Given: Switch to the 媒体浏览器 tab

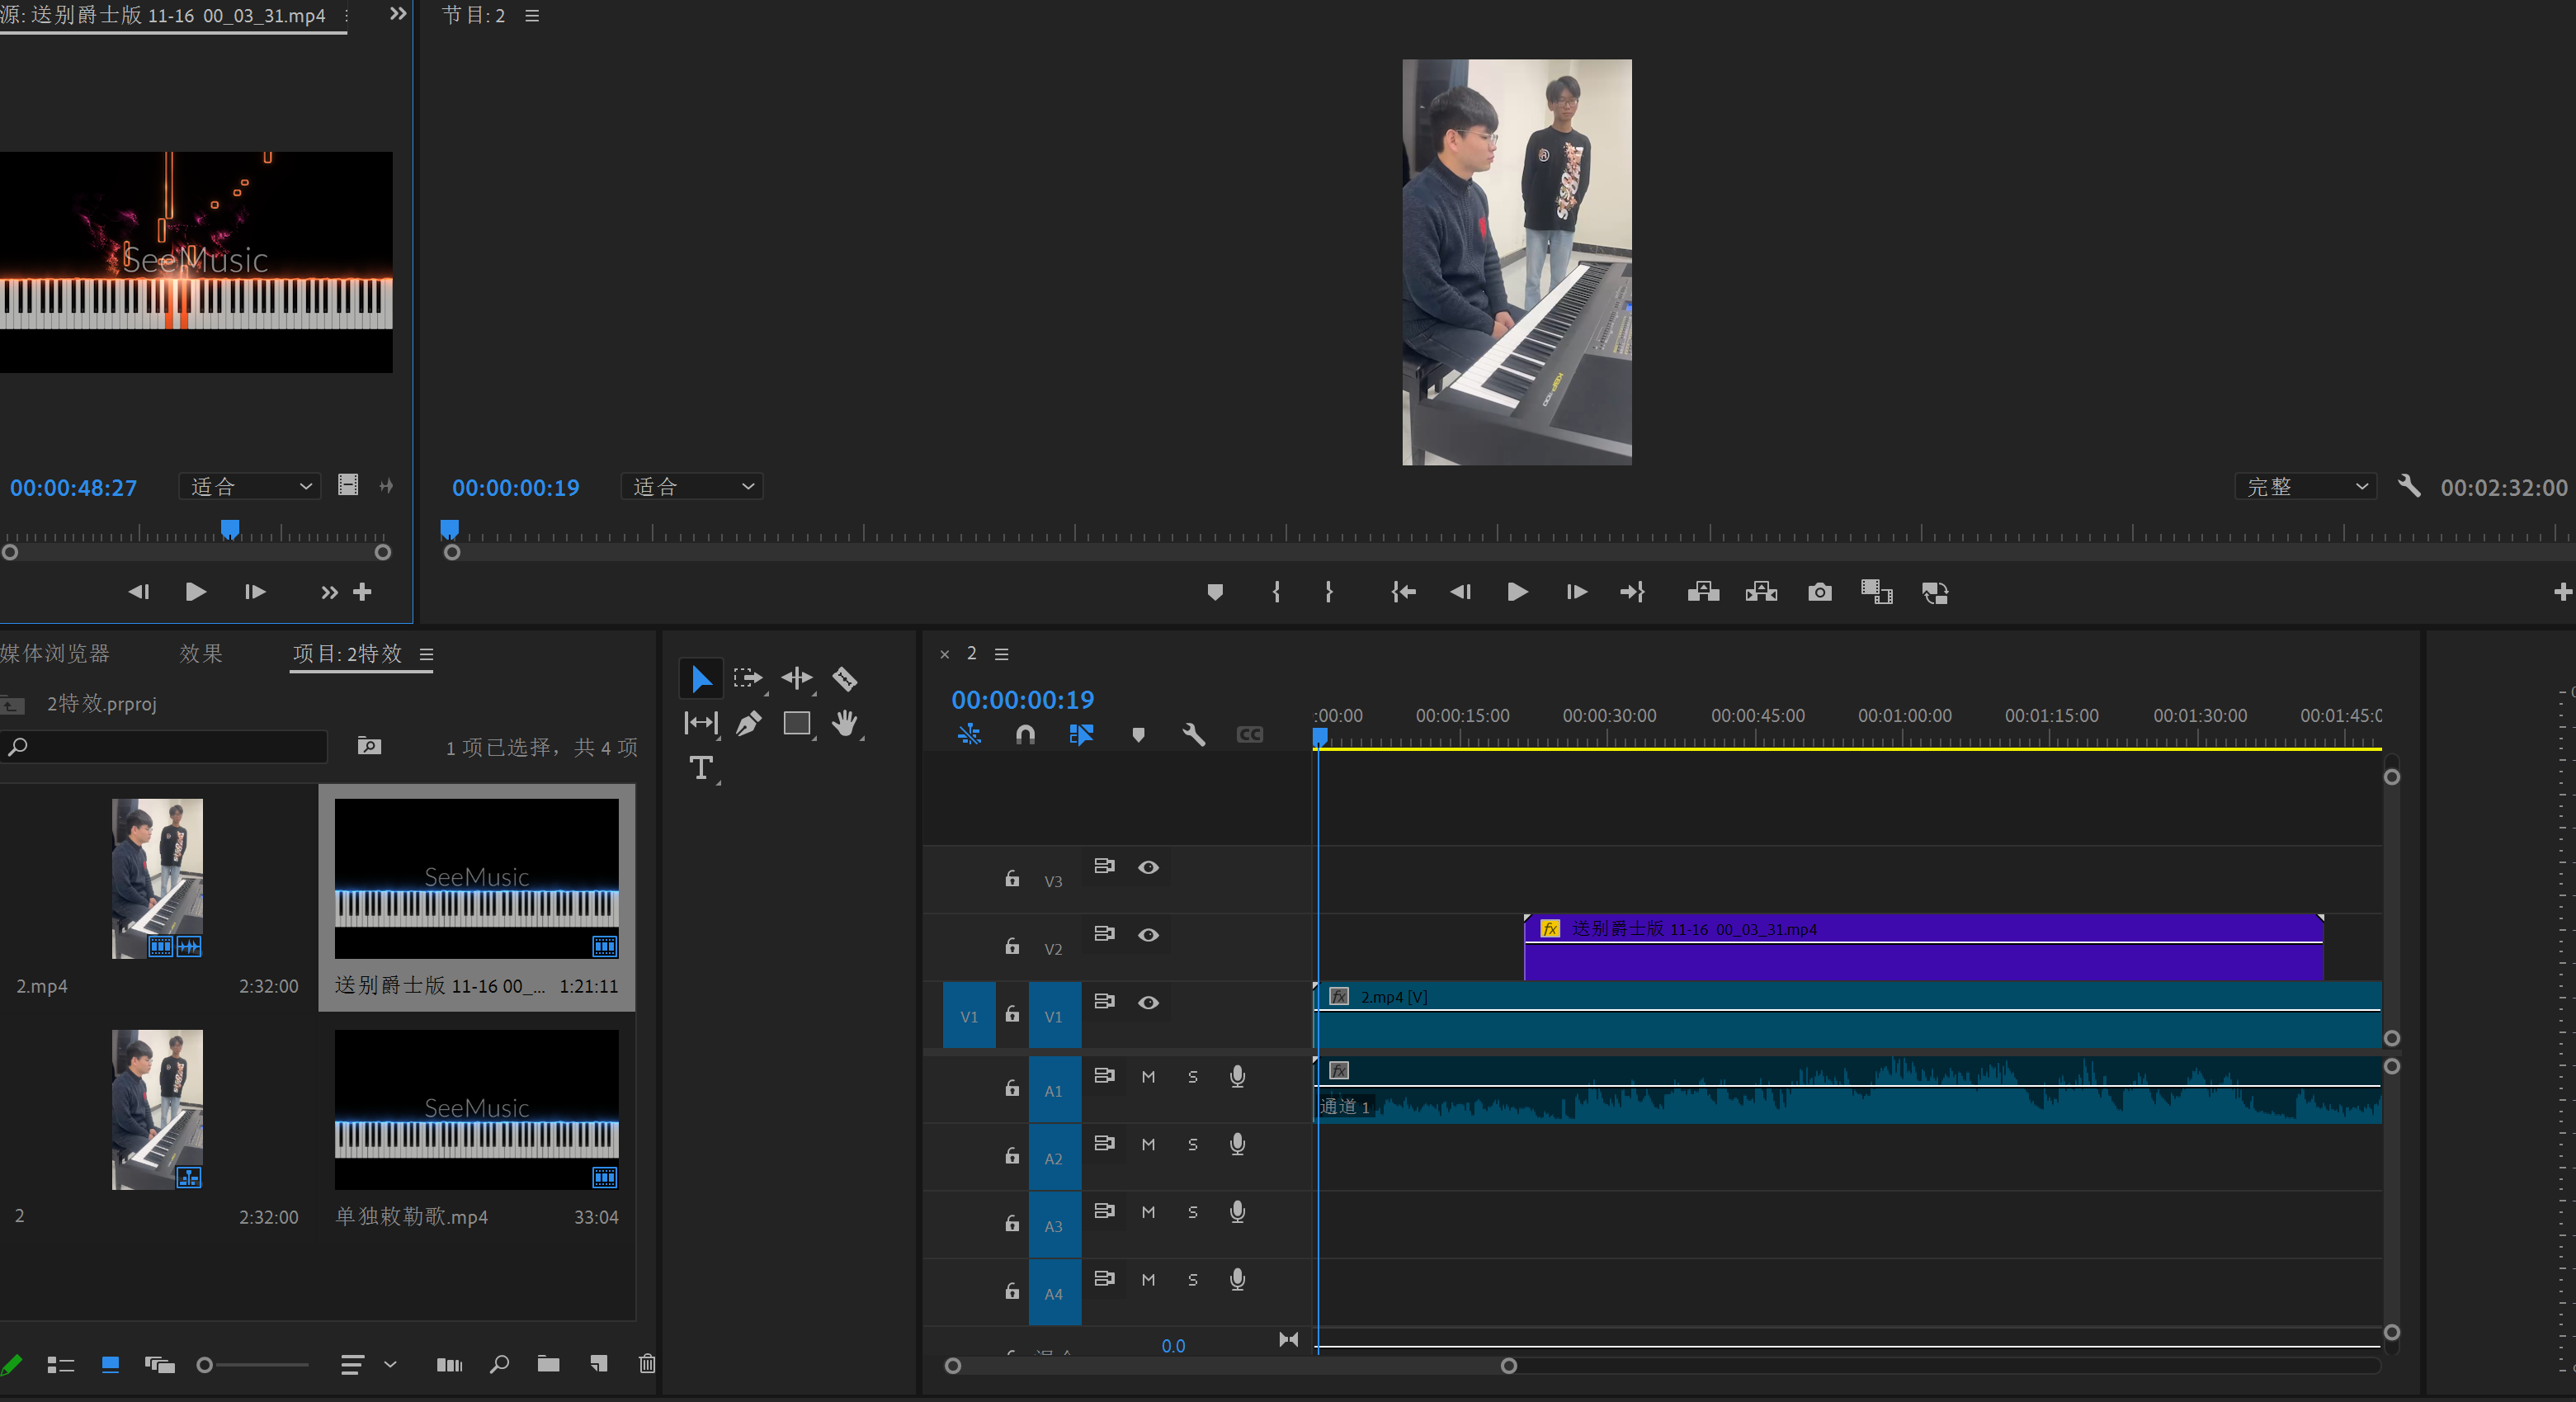Looking at the screenshot, I should point(55,654).
